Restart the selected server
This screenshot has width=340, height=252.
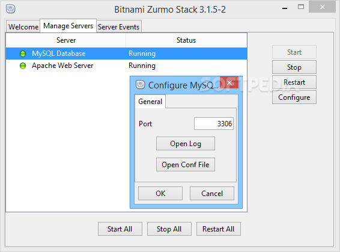pos(294,82)
